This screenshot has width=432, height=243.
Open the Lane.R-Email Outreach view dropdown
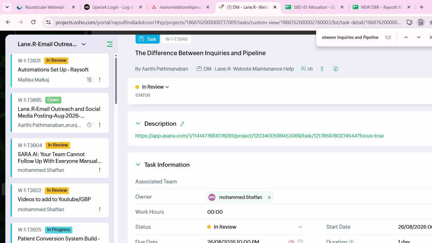(84, 44)
